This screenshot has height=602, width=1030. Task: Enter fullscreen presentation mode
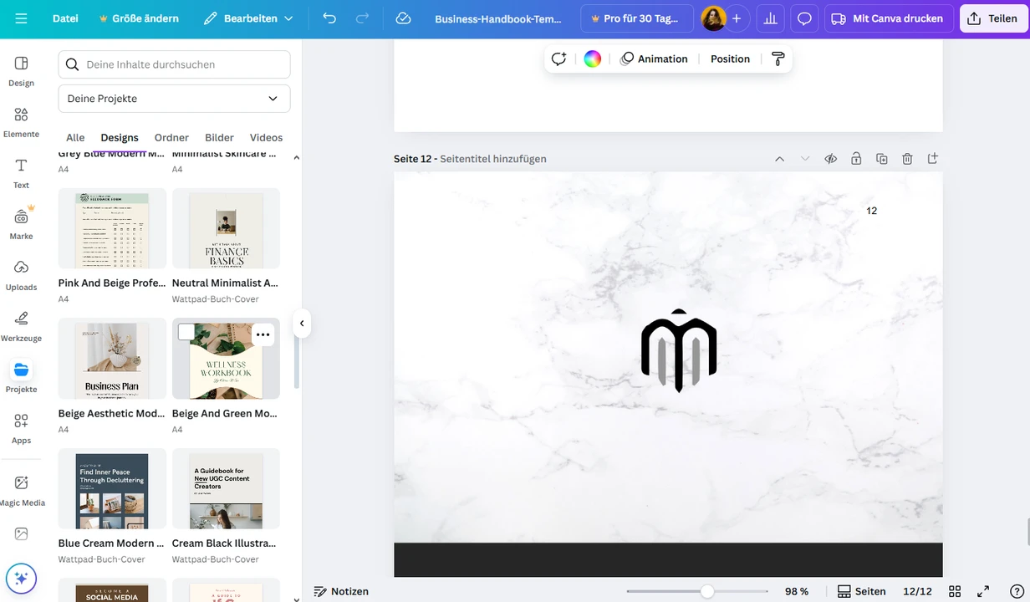point(984,591)
